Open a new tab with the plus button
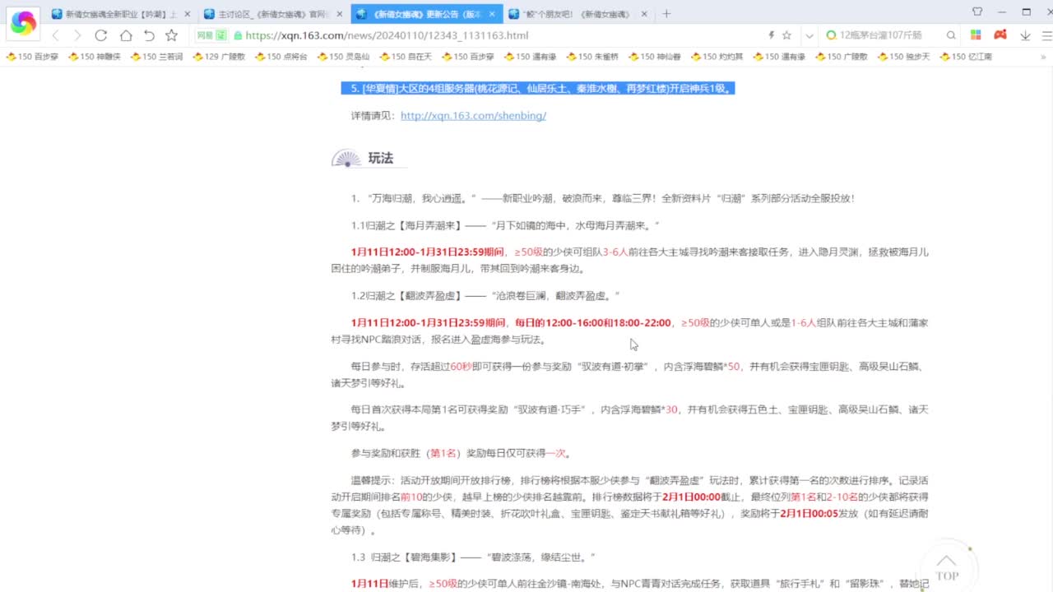1053x592 pixels. 667,13
